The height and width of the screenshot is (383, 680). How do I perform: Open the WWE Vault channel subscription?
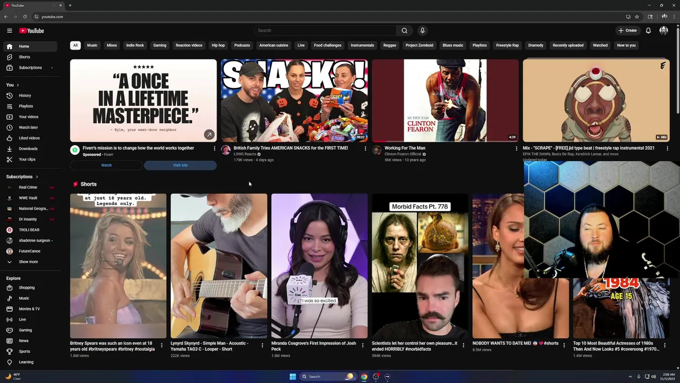coord(30,198)
